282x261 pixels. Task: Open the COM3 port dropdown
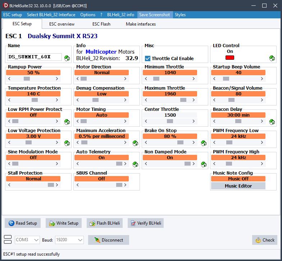coord(27,240)
